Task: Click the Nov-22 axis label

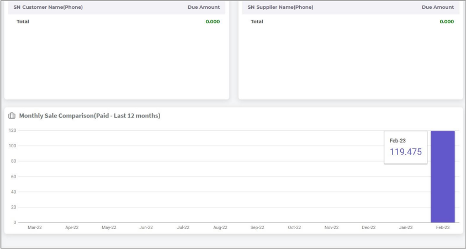Action: pos(331,227)
